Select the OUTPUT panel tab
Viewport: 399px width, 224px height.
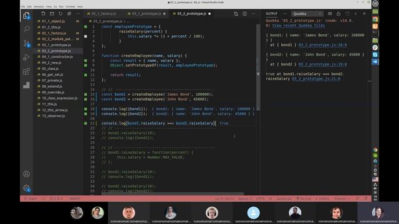point(272,14)
